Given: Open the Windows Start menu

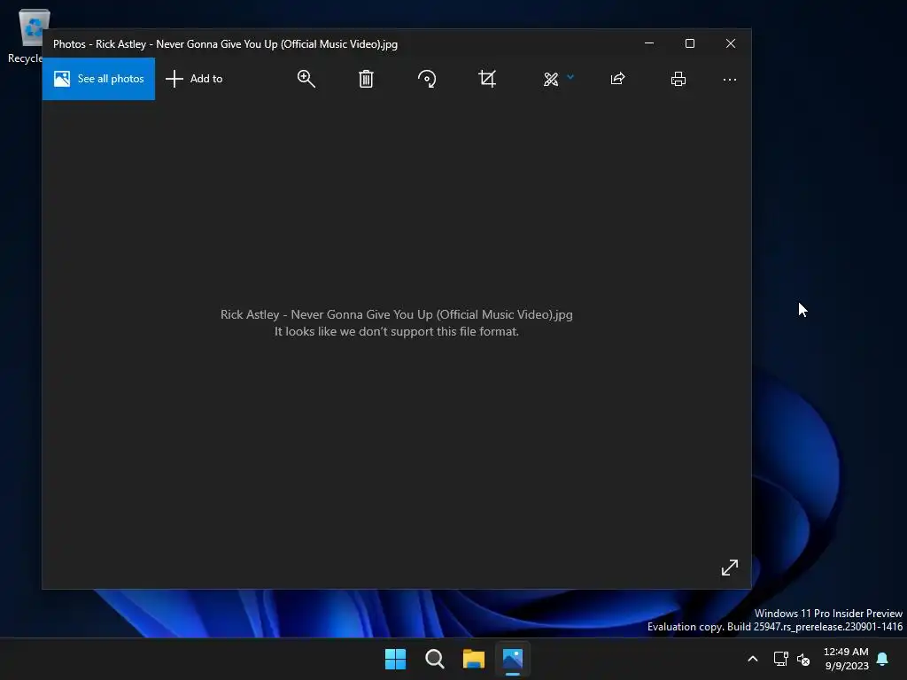Looking at the screenshot, I should tap(396, 659).
